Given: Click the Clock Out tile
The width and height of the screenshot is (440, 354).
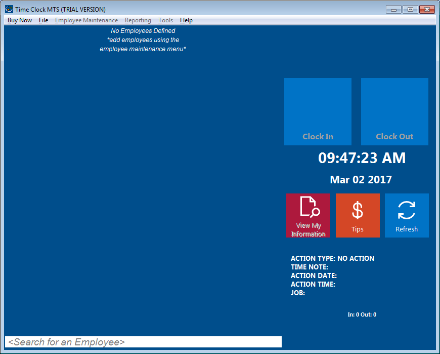Looking at the screenshot, I should pyautogui.click(x=394, y=111).
